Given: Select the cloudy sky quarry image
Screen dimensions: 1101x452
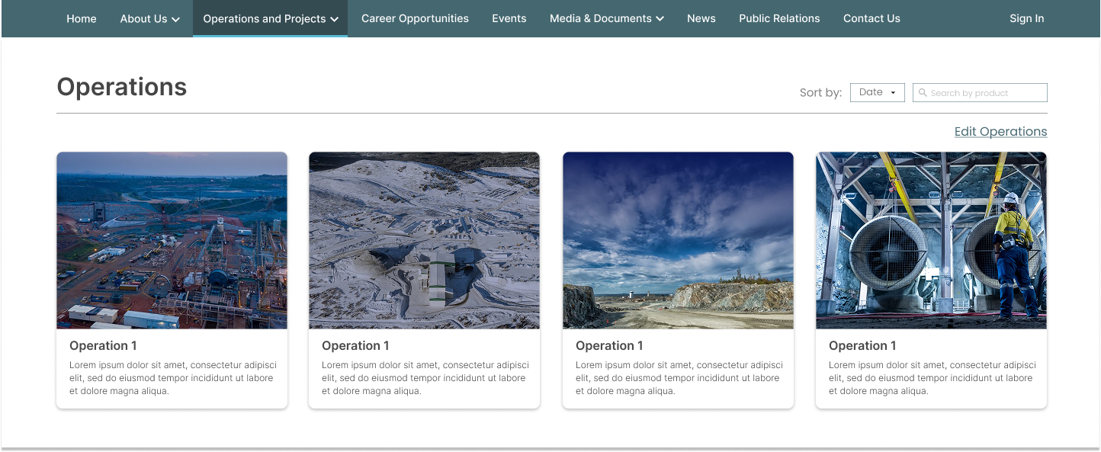Looking at the screenshot, I should click(678, 240).
